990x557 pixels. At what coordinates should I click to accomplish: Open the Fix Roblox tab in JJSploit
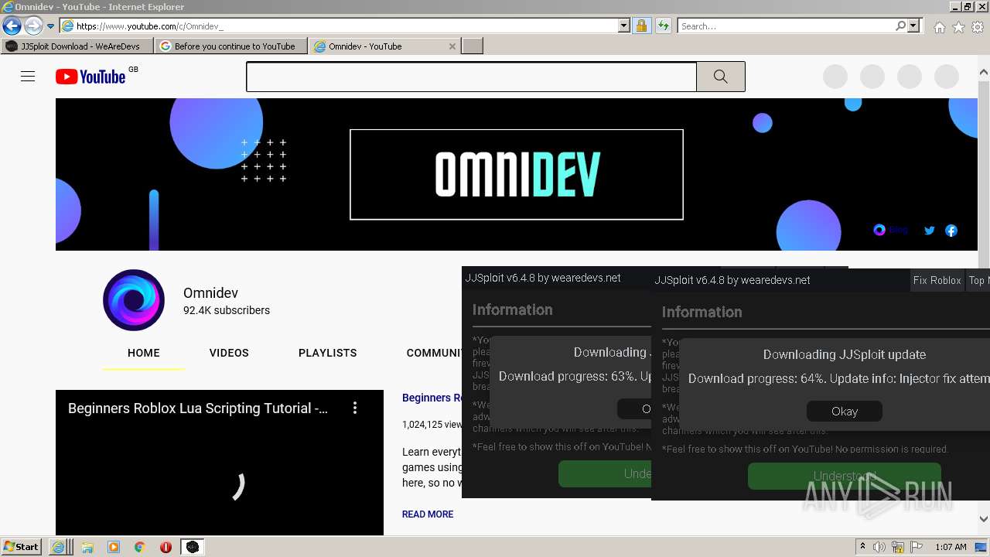pyautogui.click(x=937, y=280)
